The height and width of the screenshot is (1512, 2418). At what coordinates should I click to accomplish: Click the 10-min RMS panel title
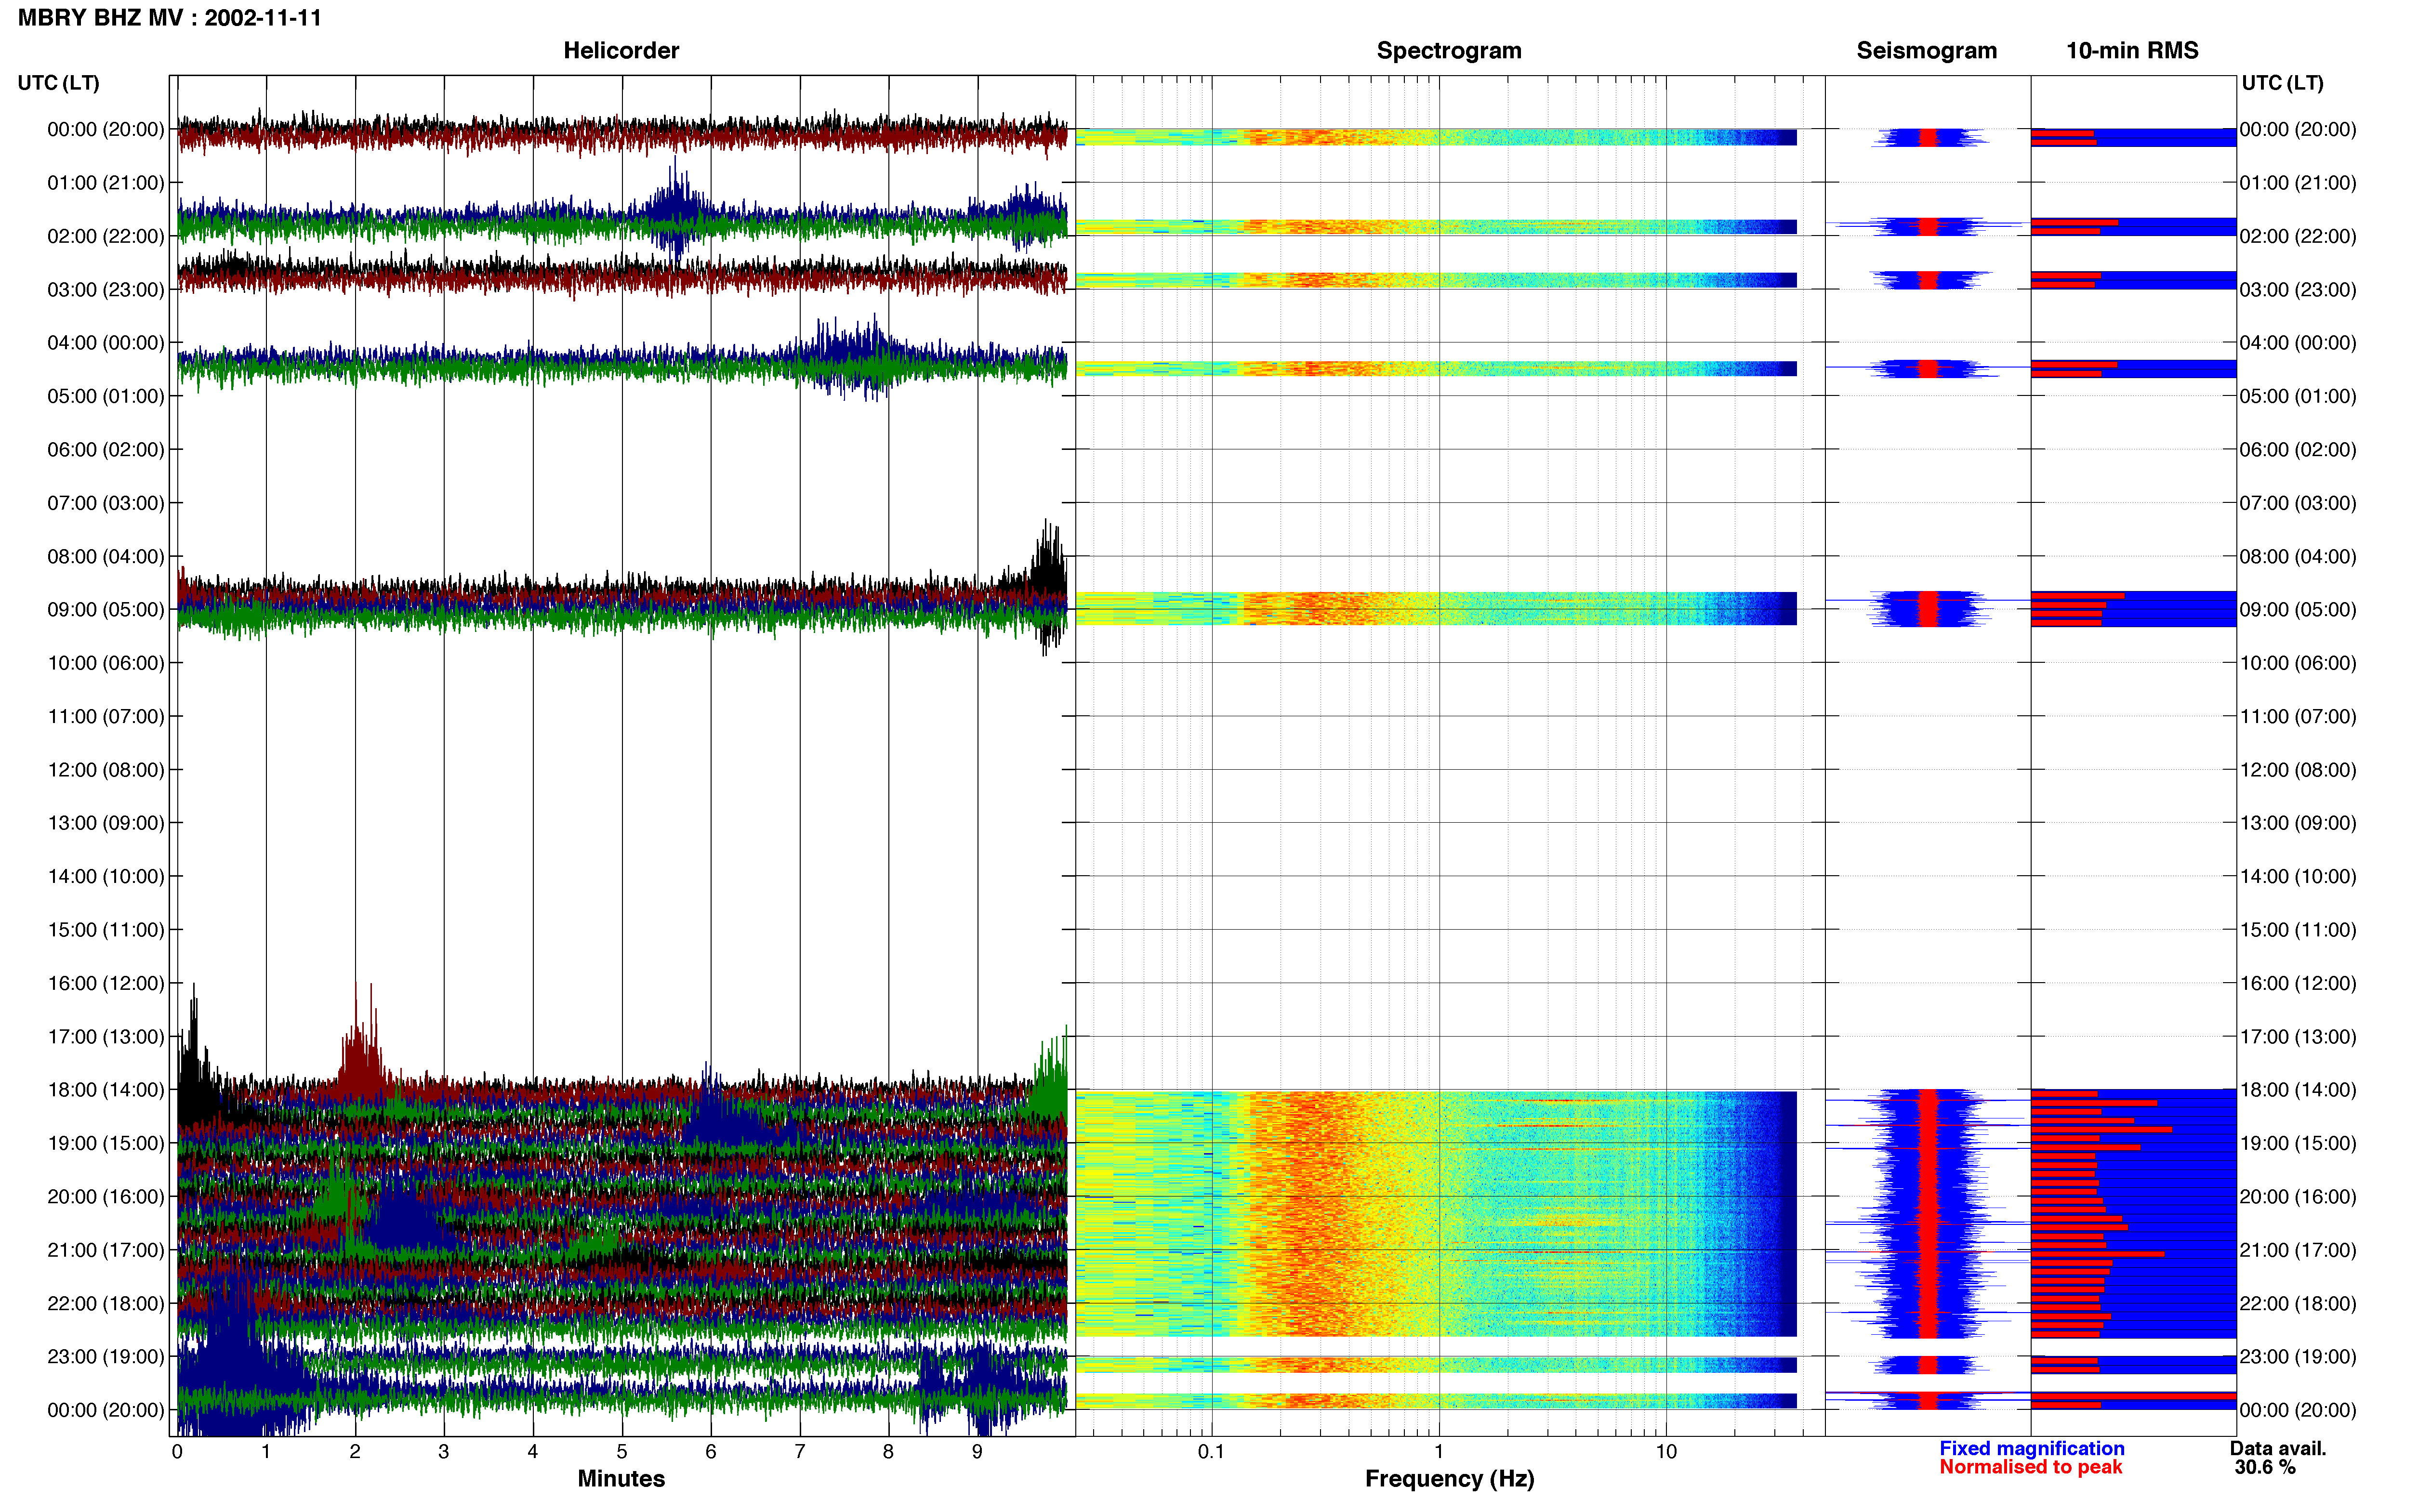(2132, 50)
